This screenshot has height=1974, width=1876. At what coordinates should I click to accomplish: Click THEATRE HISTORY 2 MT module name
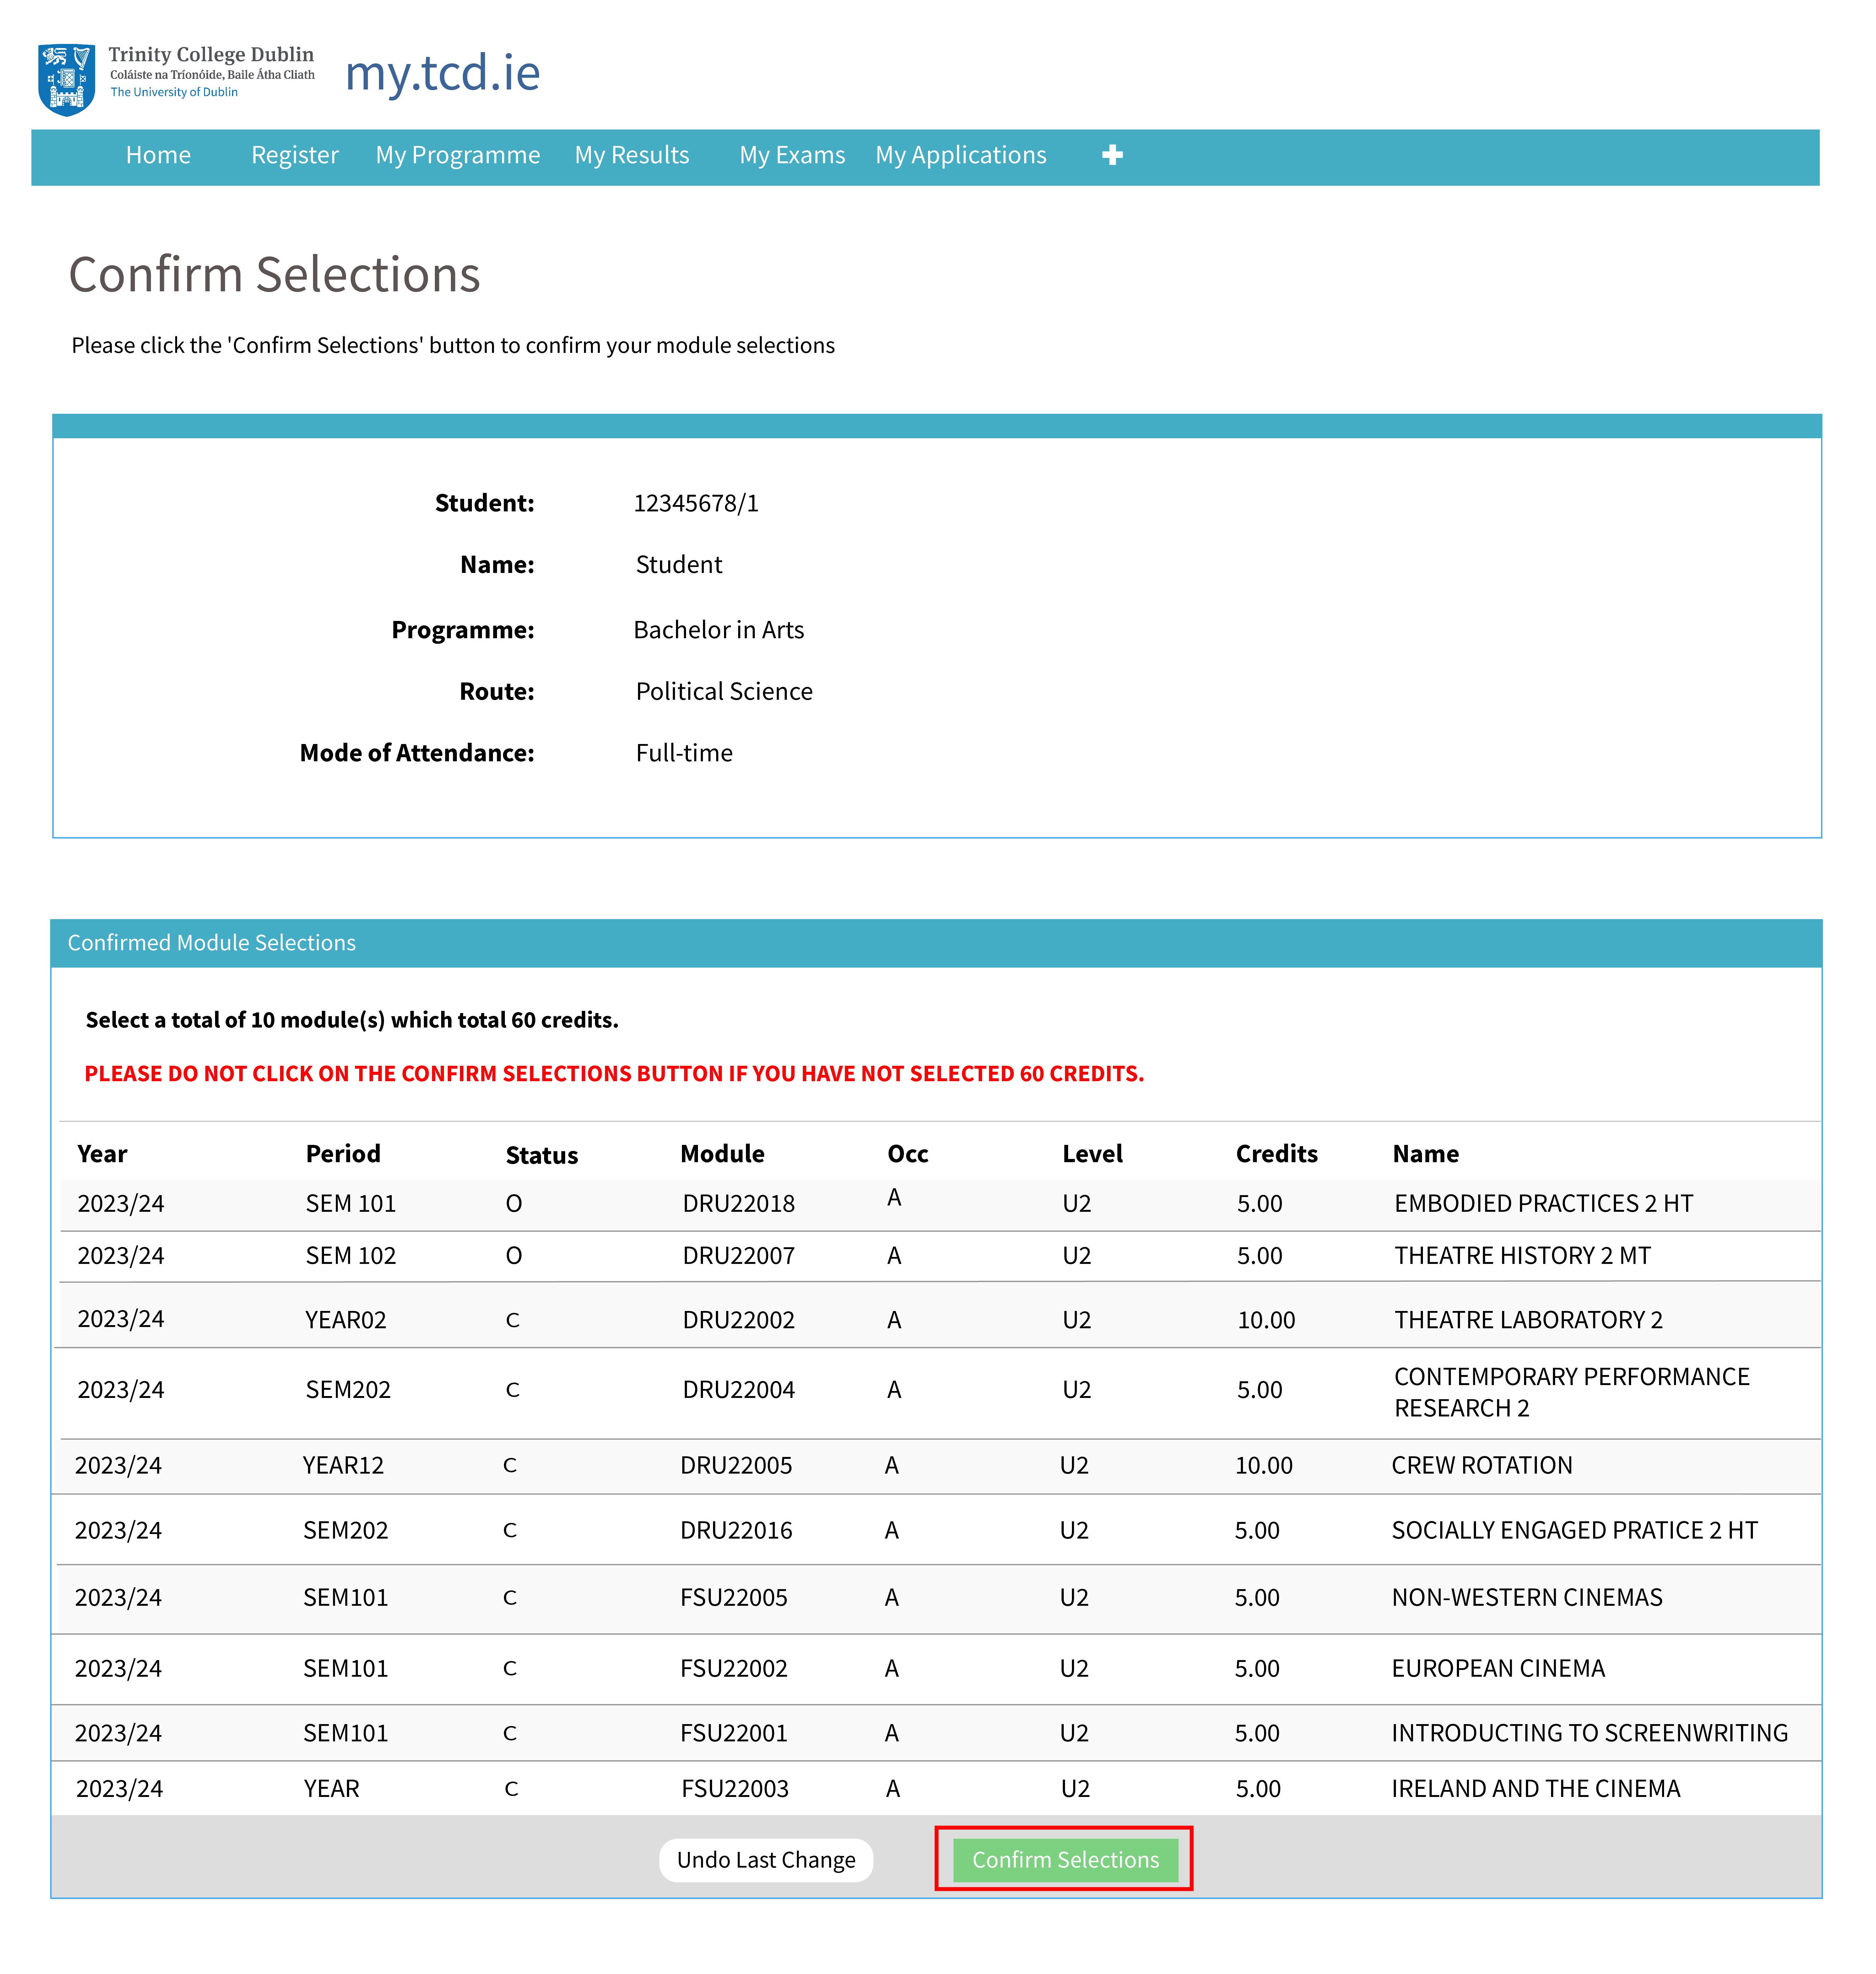pyautogui.click(x=1523, y=1256)
